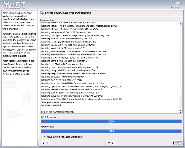Select the 'Installing perl' log line
Screen dimensions: 185x148
click(62, 80)
